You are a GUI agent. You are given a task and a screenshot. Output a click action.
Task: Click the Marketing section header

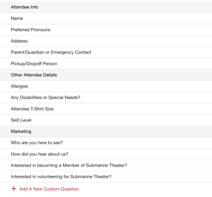point(106,131)
